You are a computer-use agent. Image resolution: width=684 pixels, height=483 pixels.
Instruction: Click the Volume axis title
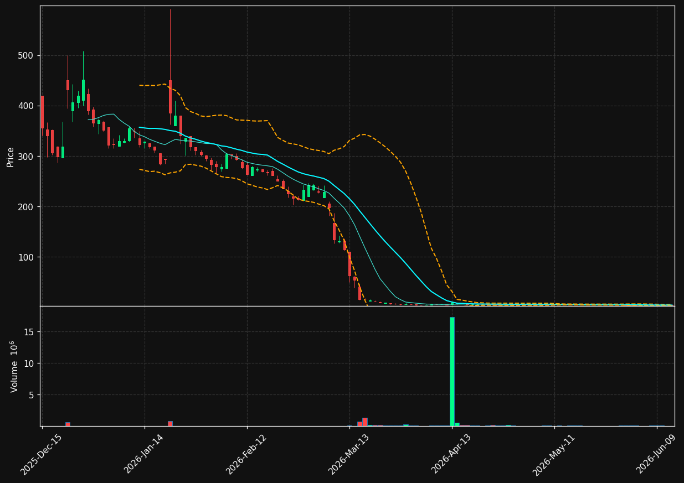coord(13,366)
